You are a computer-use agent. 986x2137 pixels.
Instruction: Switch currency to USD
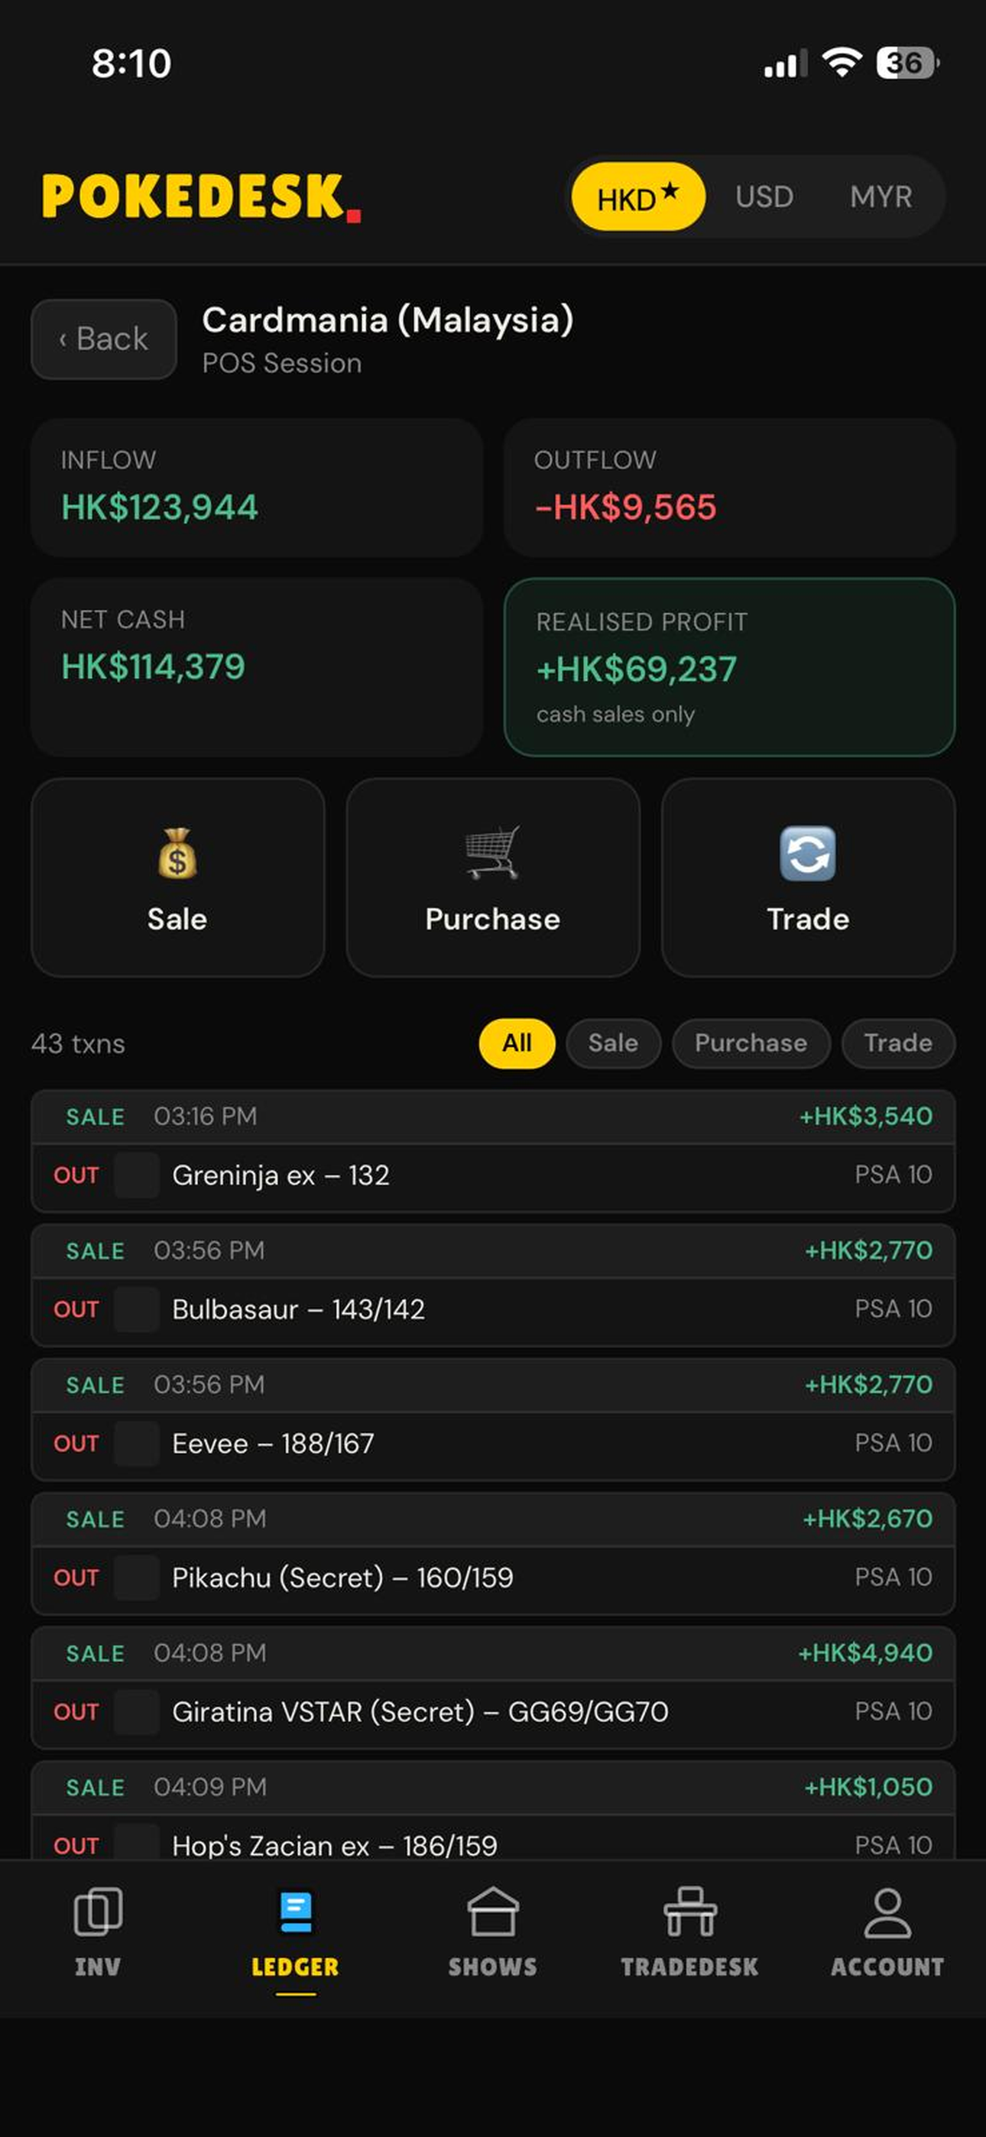[764, 196]
